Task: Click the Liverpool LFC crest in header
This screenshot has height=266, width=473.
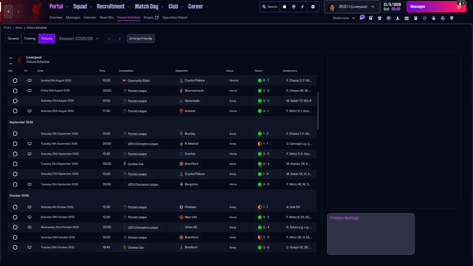Action: pos(36,11)
